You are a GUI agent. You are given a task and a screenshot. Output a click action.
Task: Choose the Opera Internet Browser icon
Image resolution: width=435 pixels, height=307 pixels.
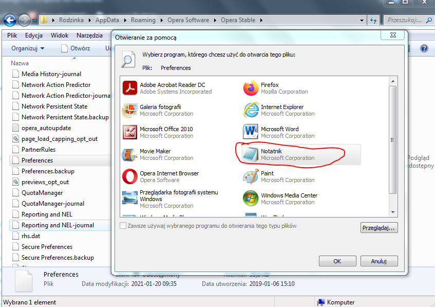130,176
